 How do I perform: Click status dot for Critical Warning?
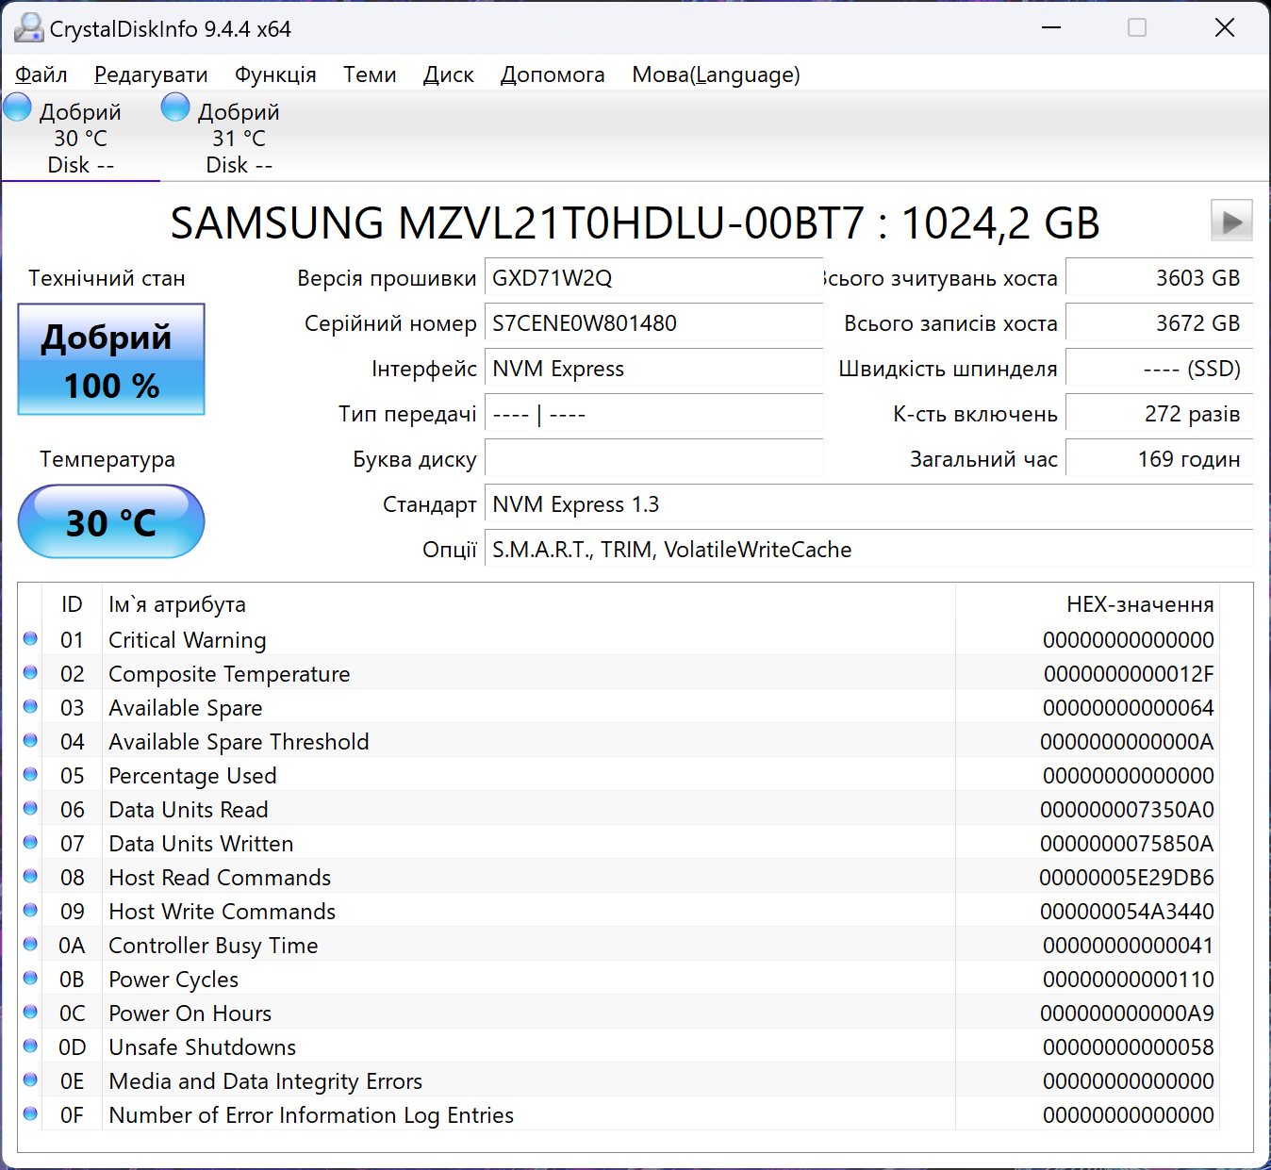point(30,638)
